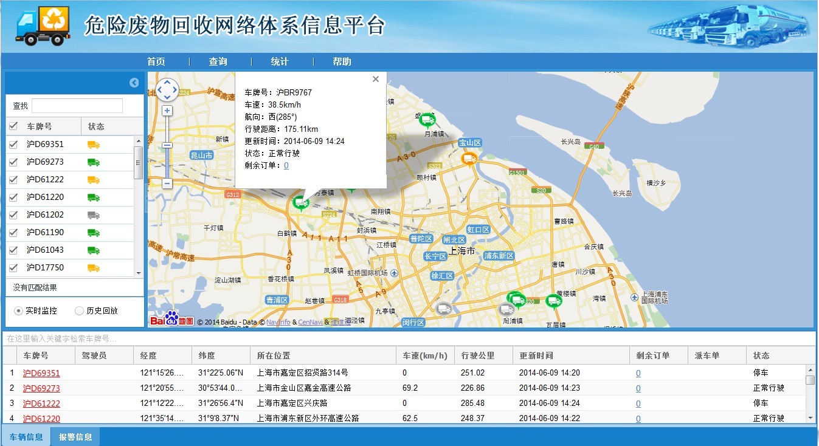
Task: Open the 查询 menu
Action: click(218, 61)
